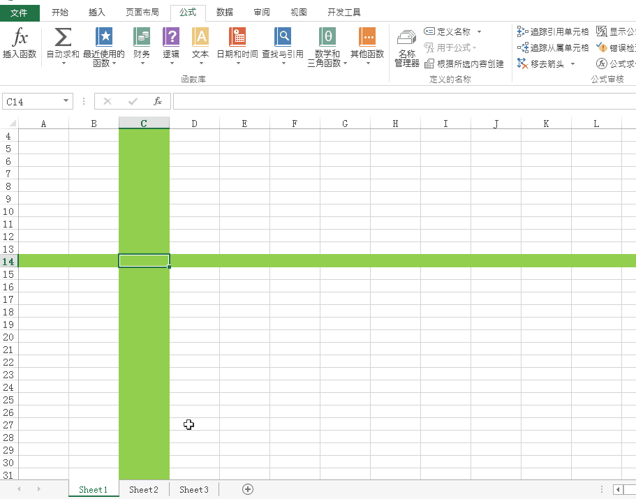Open the Name Manager (名称管理器)

pyautogui.click(x=407, y=48)
